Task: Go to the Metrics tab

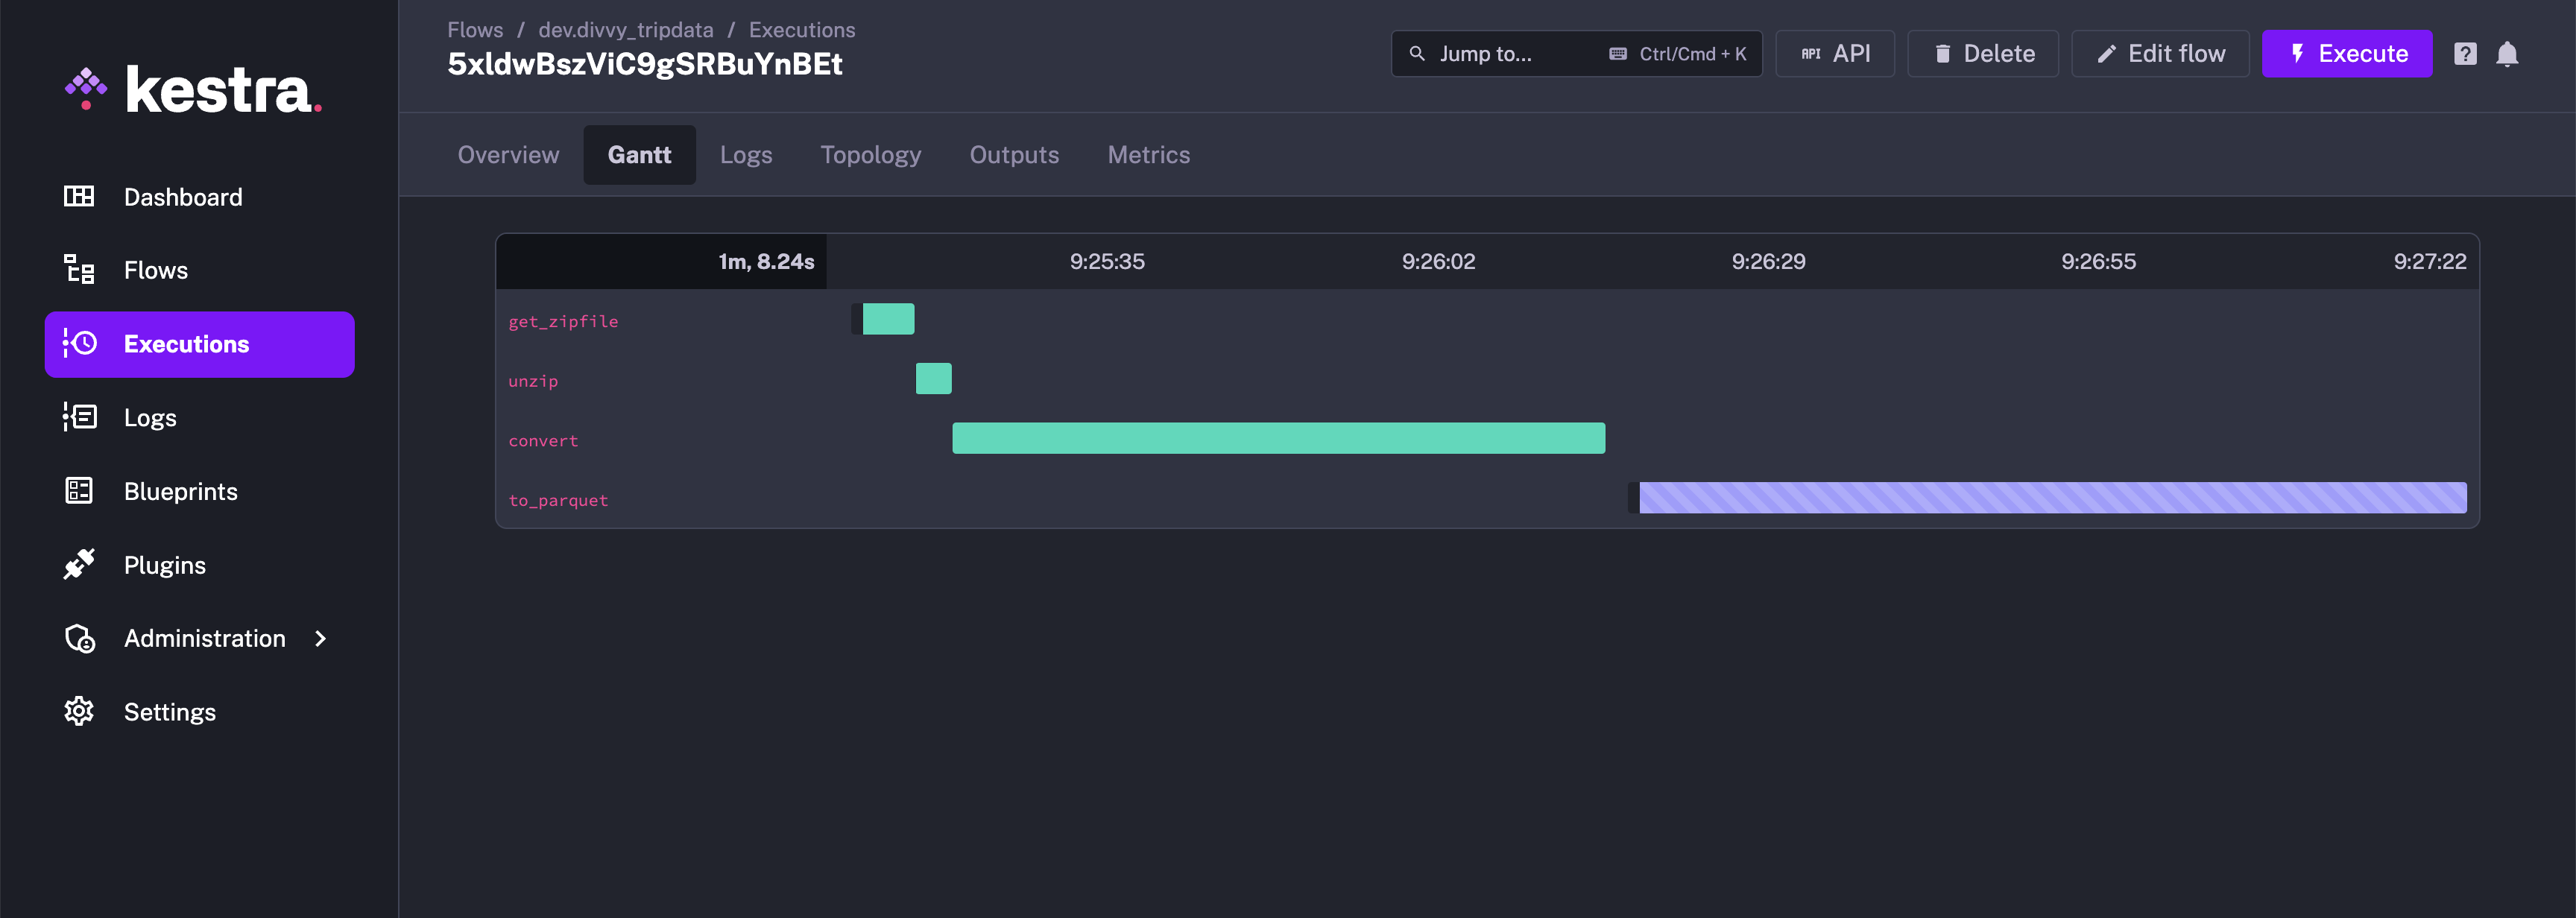Action: click(x=1148, y=155)
